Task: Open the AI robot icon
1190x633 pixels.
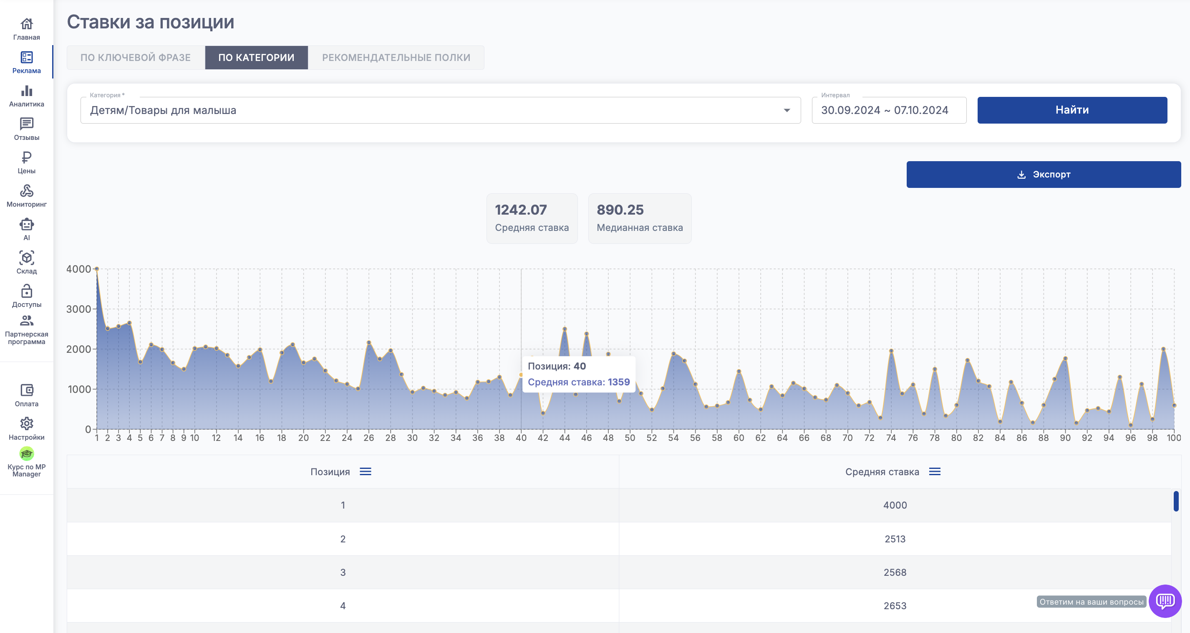Action: pos(26,225)
